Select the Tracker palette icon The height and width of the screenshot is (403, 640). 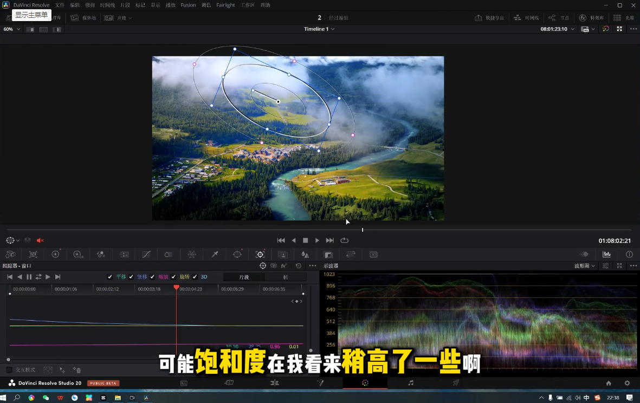coord(260,254)
